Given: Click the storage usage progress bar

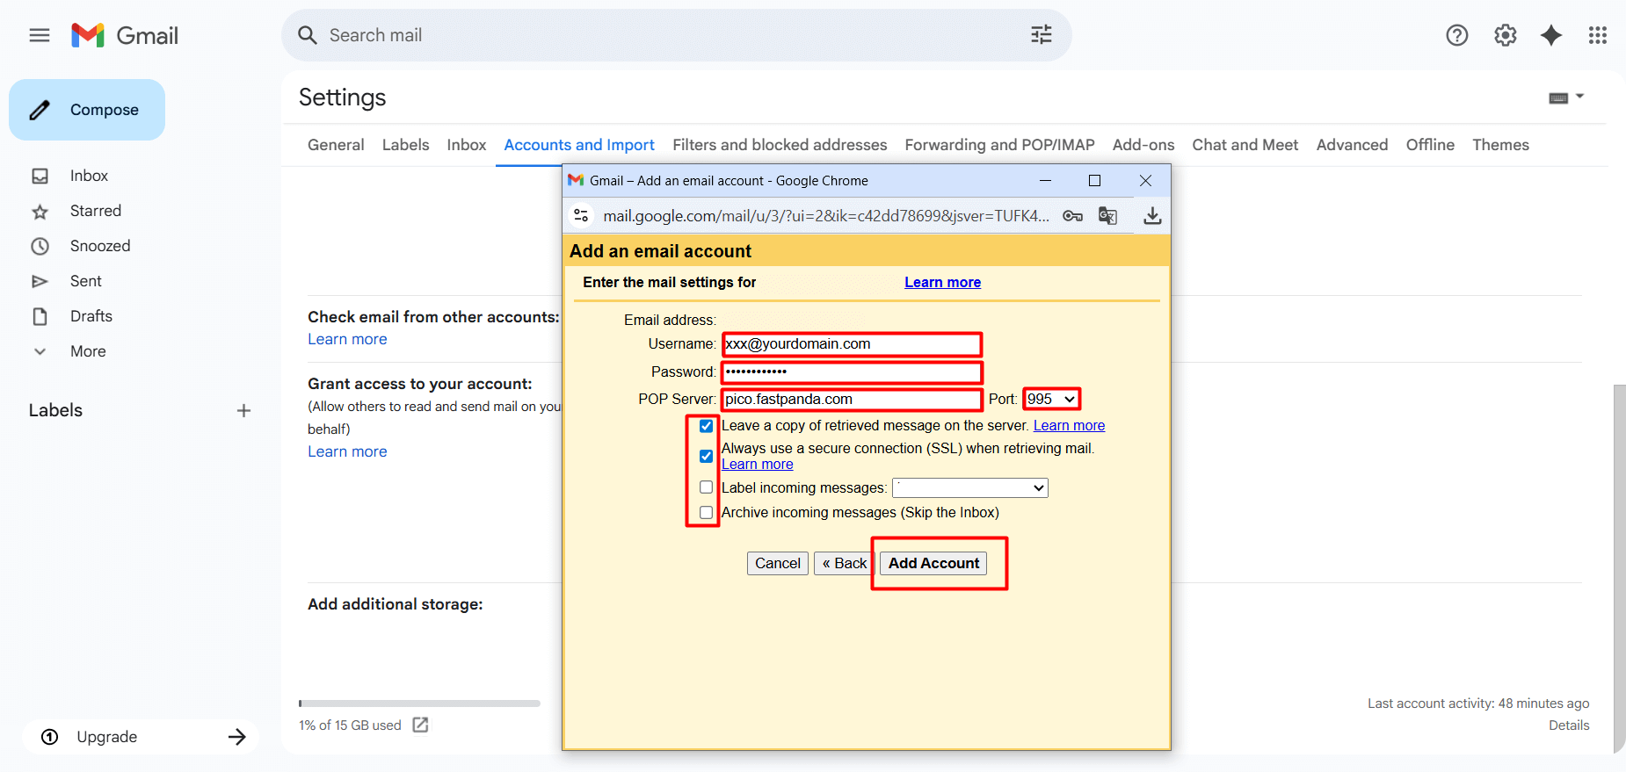Looking at the screenshot, I should [x=419, y=703].
